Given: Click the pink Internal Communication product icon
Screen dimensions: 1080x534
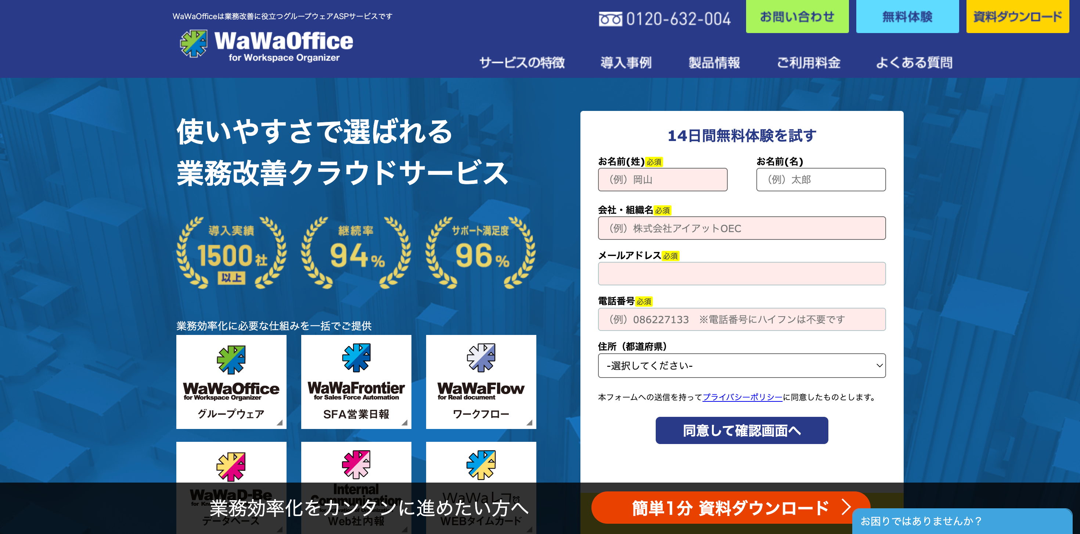Looking at the screenshot, I should tap(356, 465).
